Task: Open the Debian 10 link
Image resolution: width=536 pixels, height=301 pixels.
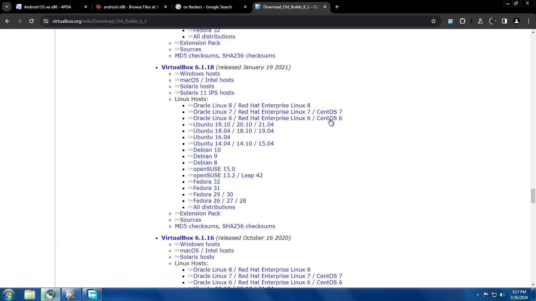Action: (x=207, y=150)
